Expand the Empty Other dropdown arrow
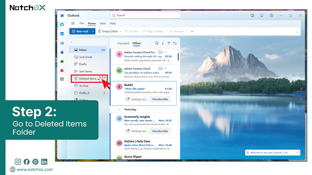 pyautogui.click(x=120, y=31)
